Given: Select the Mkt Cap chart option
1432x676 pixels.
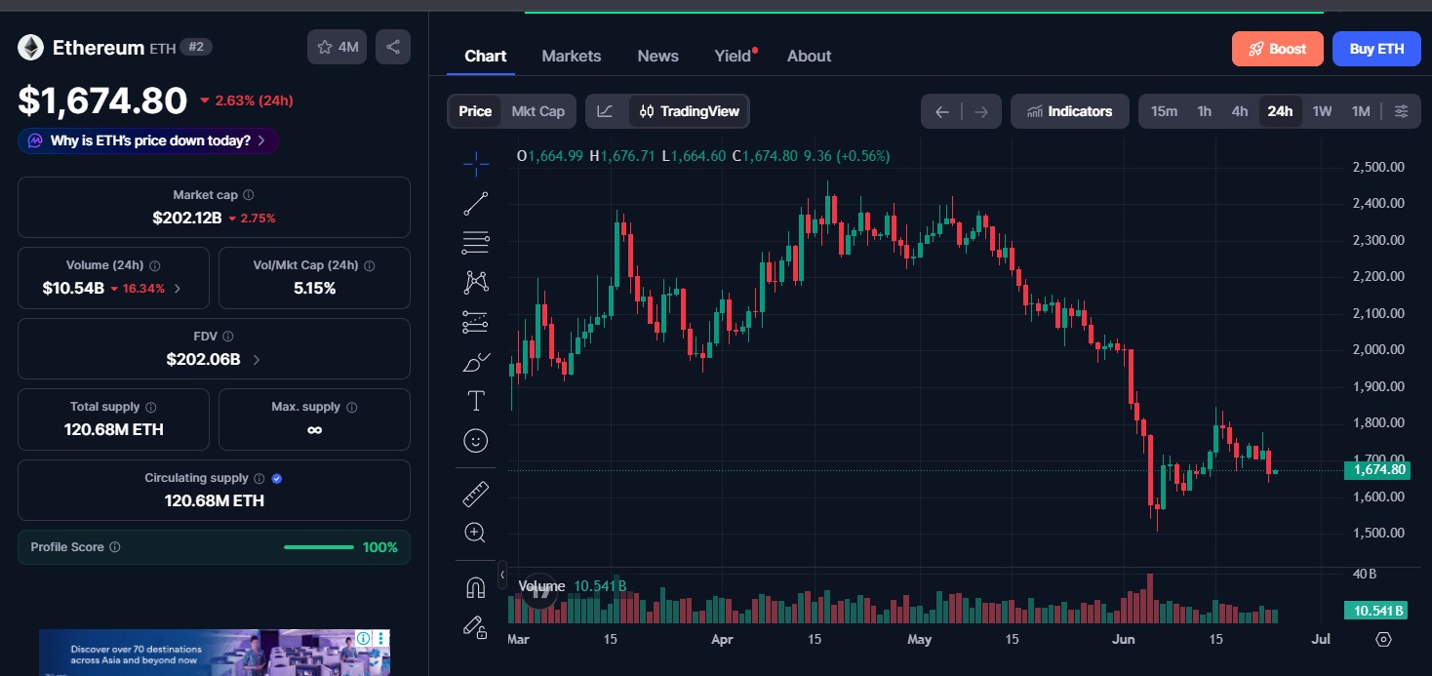Looking at the screenshot, I should pyautogui.click(x=538, y=111).
